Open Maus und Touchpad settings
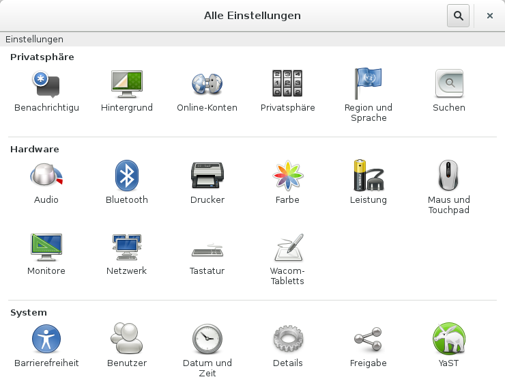The width and height of the screenshot is (505, 390). 448,177
